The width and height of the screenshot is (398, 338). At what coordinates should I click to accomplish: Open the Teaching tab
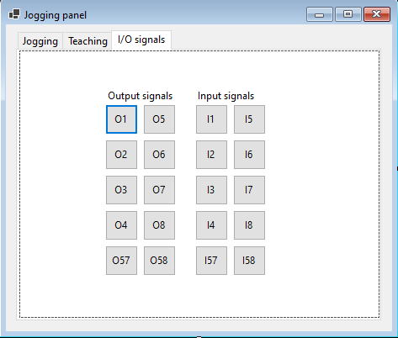coord(88,41)
